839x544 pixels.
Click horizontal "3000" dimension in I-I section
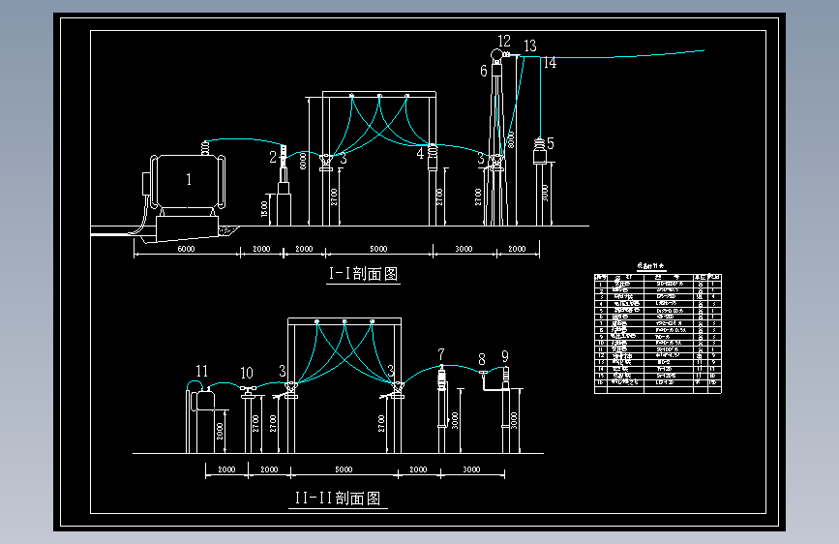464,249
